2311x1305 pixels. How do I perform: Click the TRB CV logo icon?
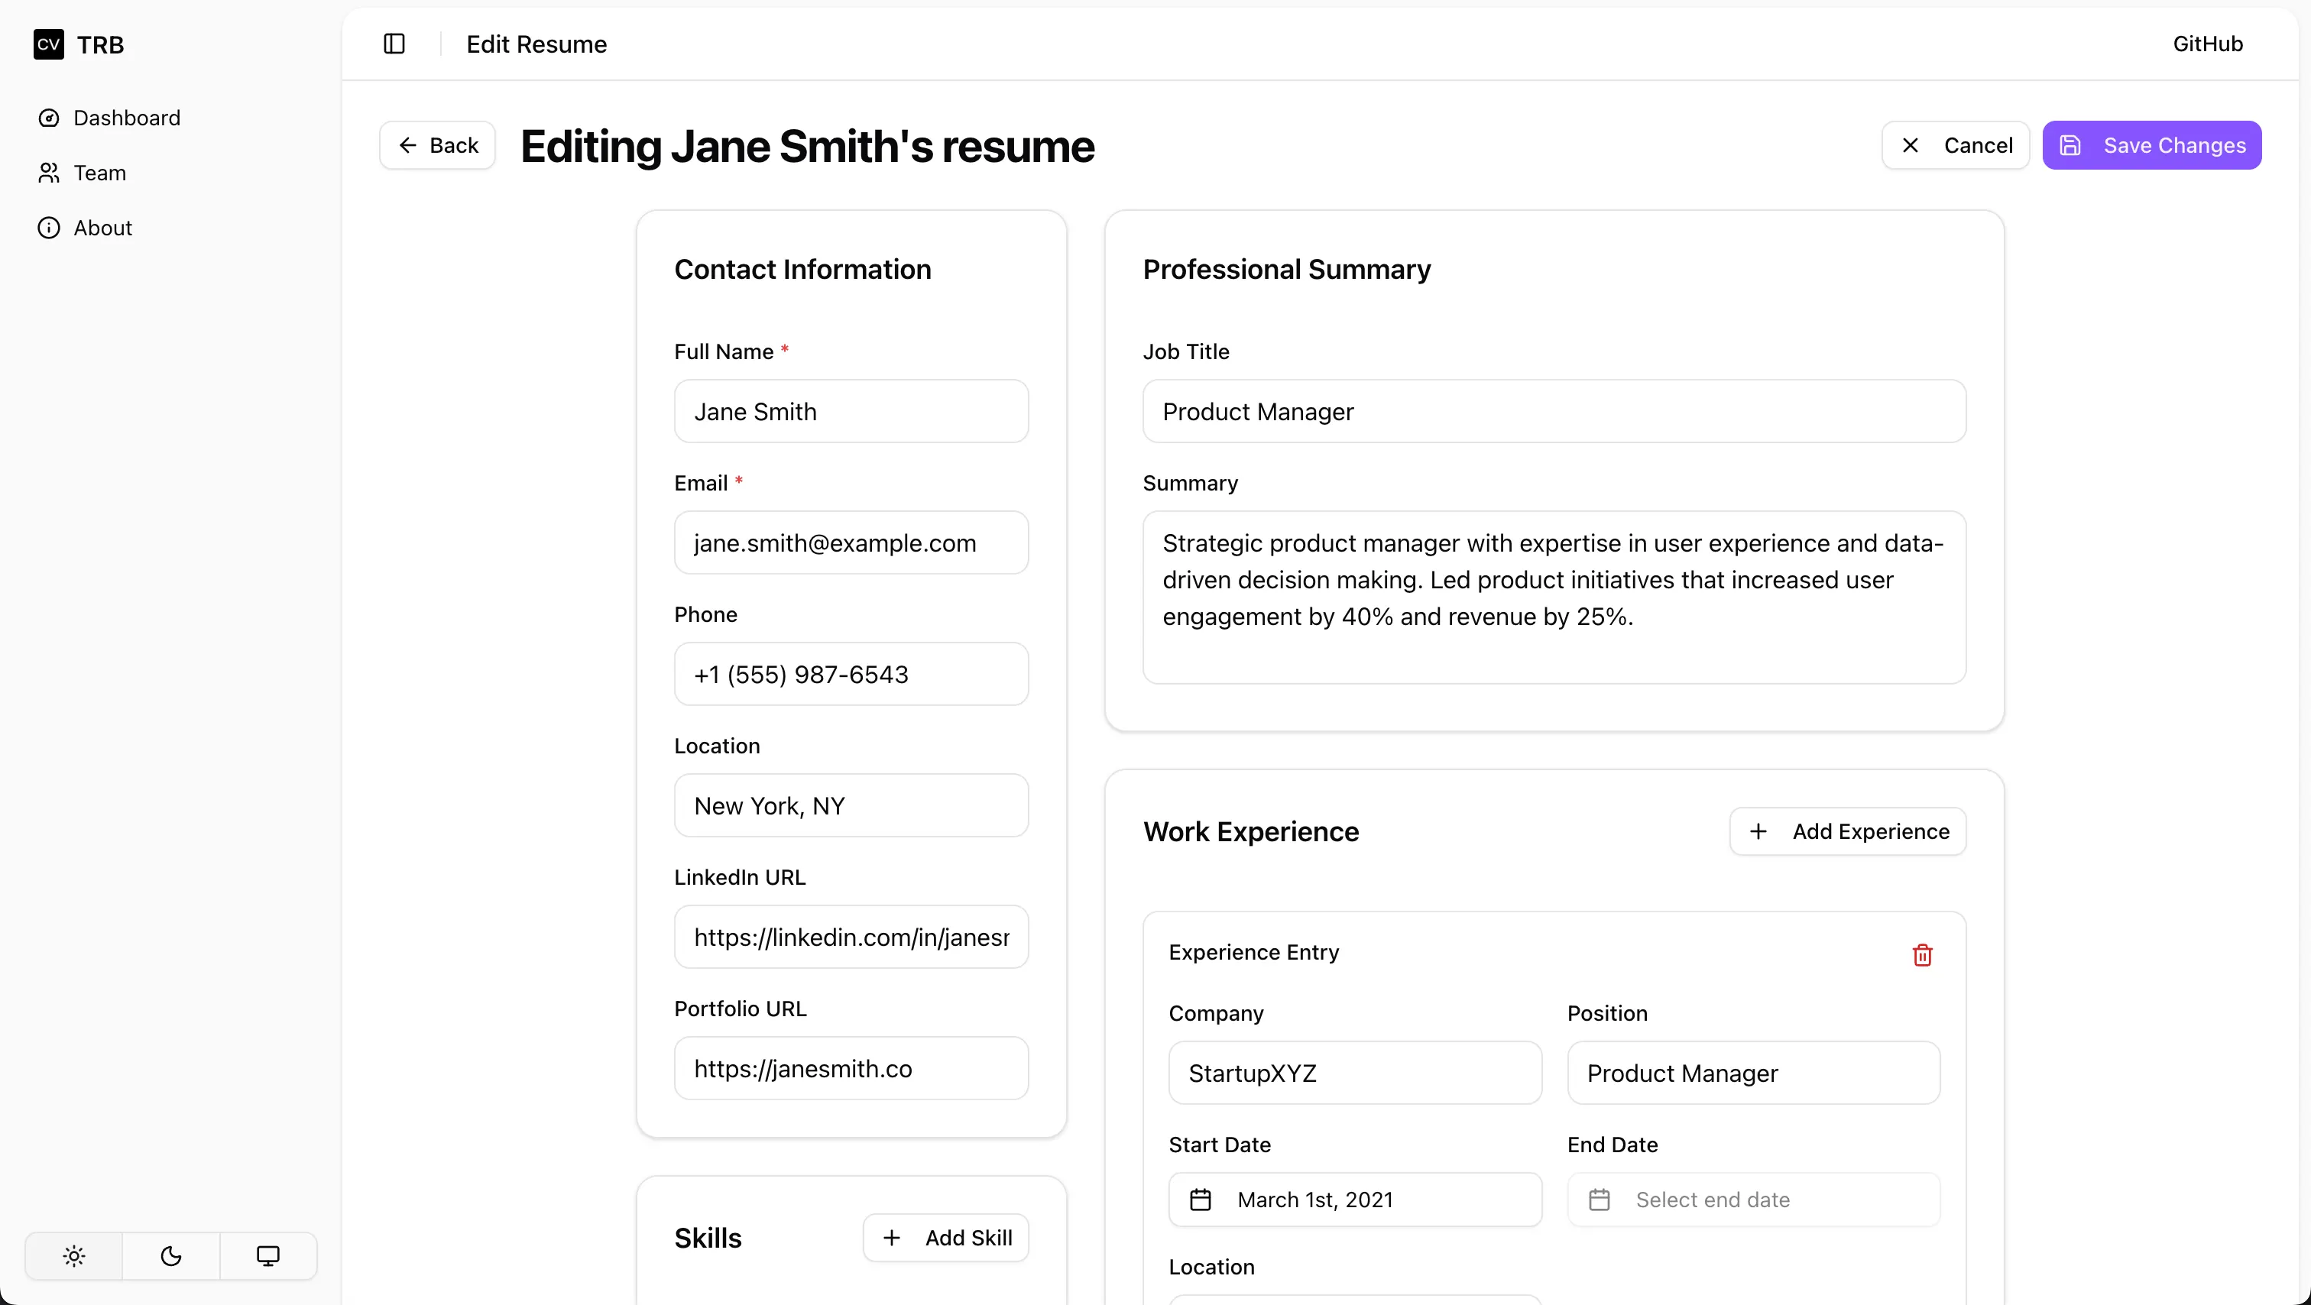click(48, 44)
